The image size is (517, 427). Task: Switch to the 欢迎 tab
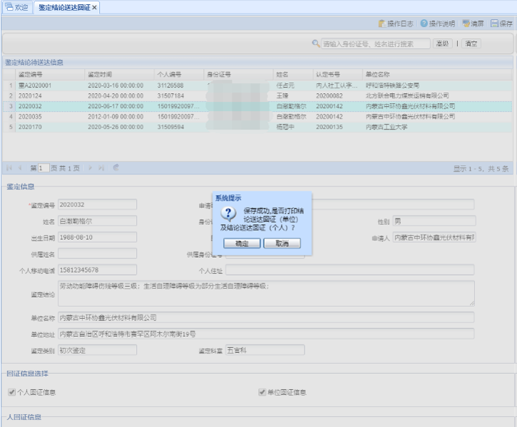pyautogui.click(x=16, y=7)
